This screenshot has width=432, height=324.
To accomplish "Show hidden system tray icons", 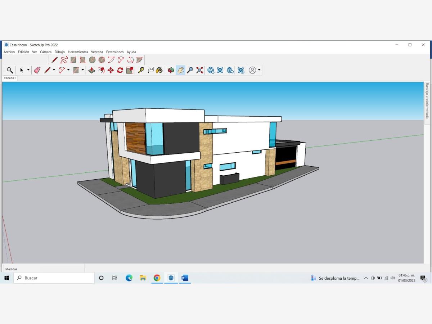I will click(x=366, y=278).
